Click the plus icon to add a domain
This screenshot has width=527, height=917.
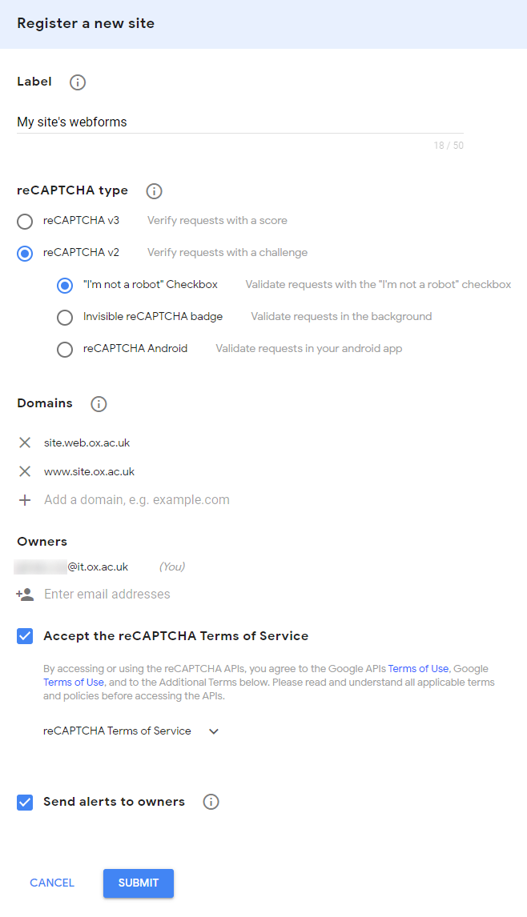pyautogui.click(x=25, y=500)
